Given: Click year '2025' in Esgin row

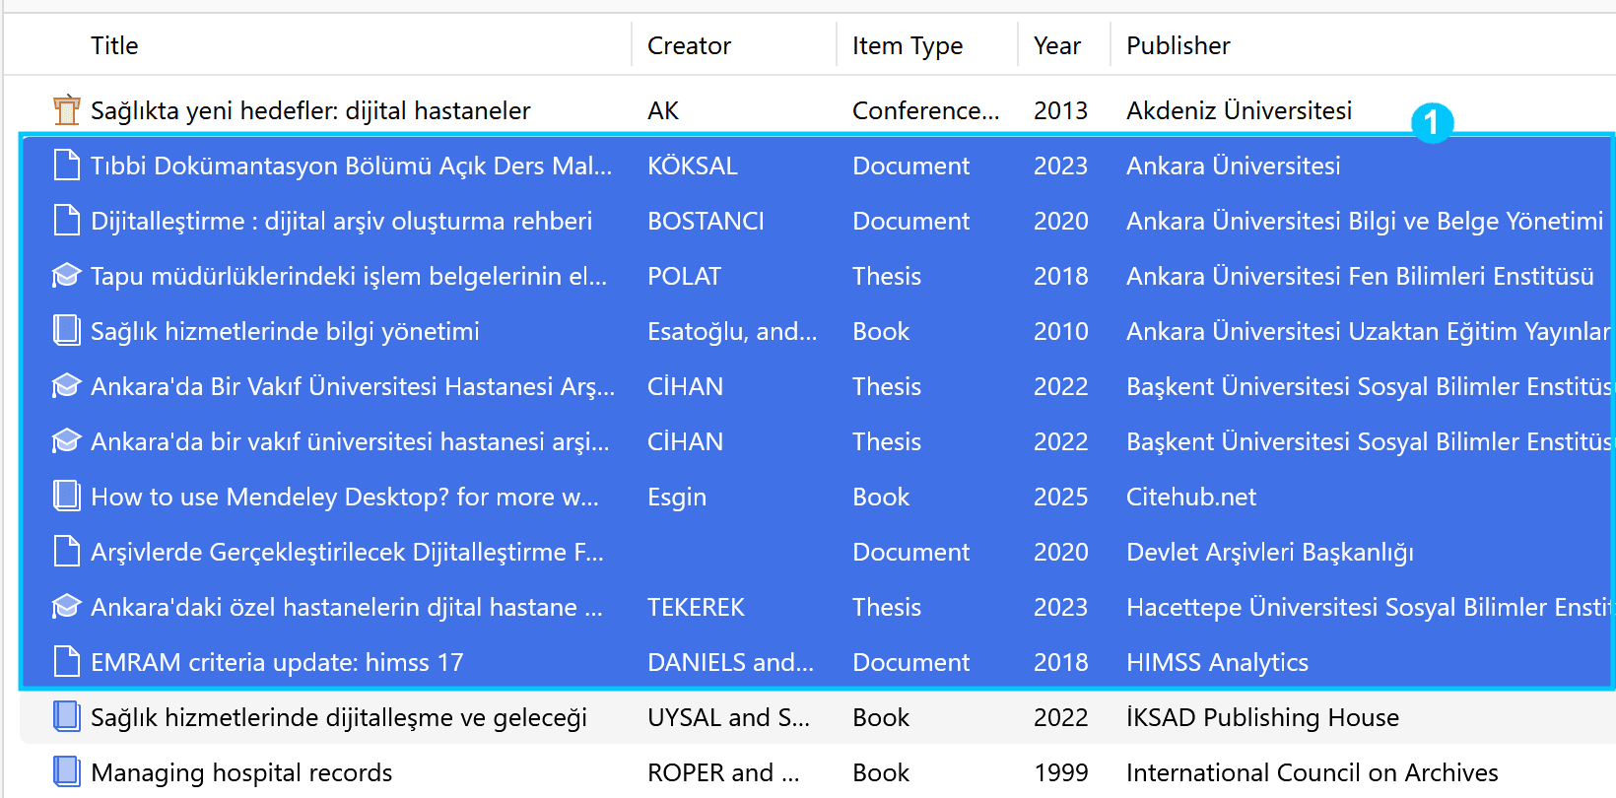Looking at the screenshot, I should point(1060,497).
